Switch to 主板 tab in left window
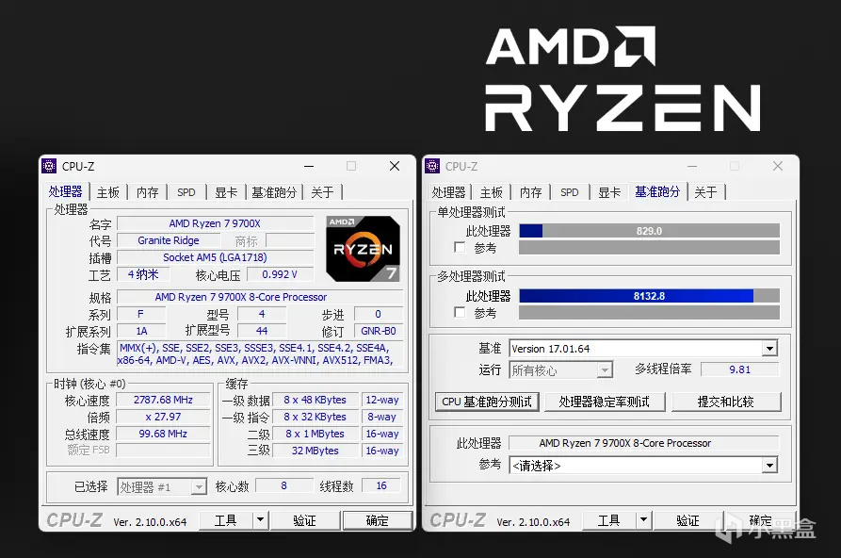Screen dimensions: 841x558 click(x=108, y=192)
